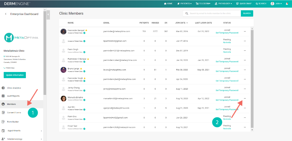Toggle patient data access check for Parminder Singh
This screenshot has height=141, width=292.
84,81
